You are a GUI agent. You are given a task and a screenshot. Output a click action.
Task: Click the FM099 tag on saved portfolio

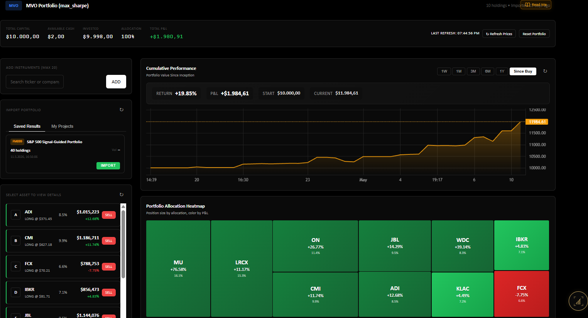tap(17, 142)
